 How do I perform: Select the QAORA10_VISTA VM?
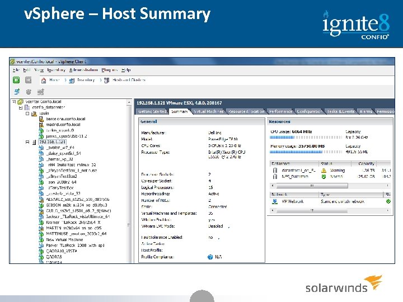[x=62, y=251]
